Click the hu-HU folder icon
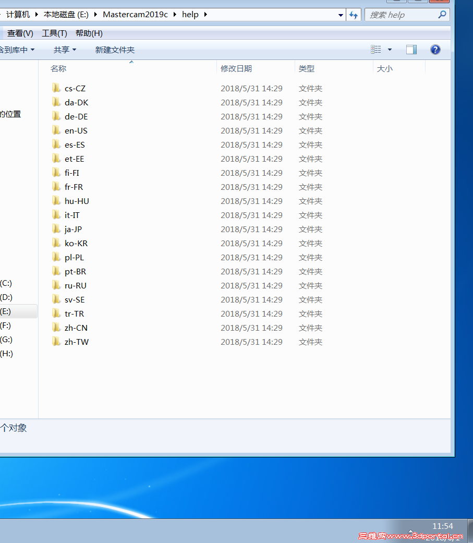 pyautogui.click(x=56, y=200)
